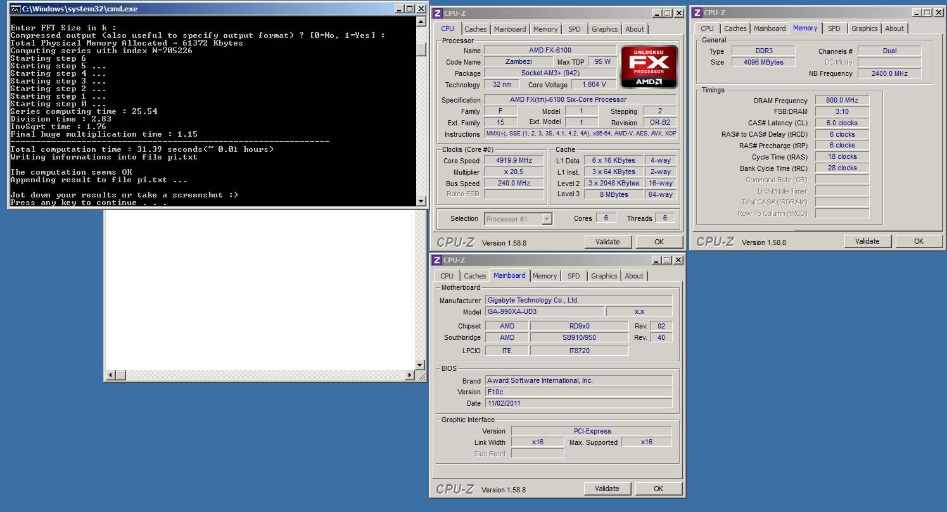Open Mainboard tab in CPU window

510,29
